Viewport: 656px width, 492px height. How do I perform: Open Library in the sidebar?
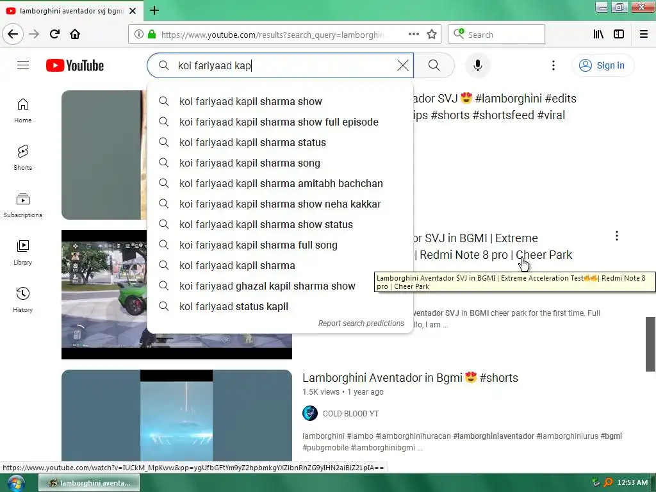pyautogui.click(x=22, y=252)
